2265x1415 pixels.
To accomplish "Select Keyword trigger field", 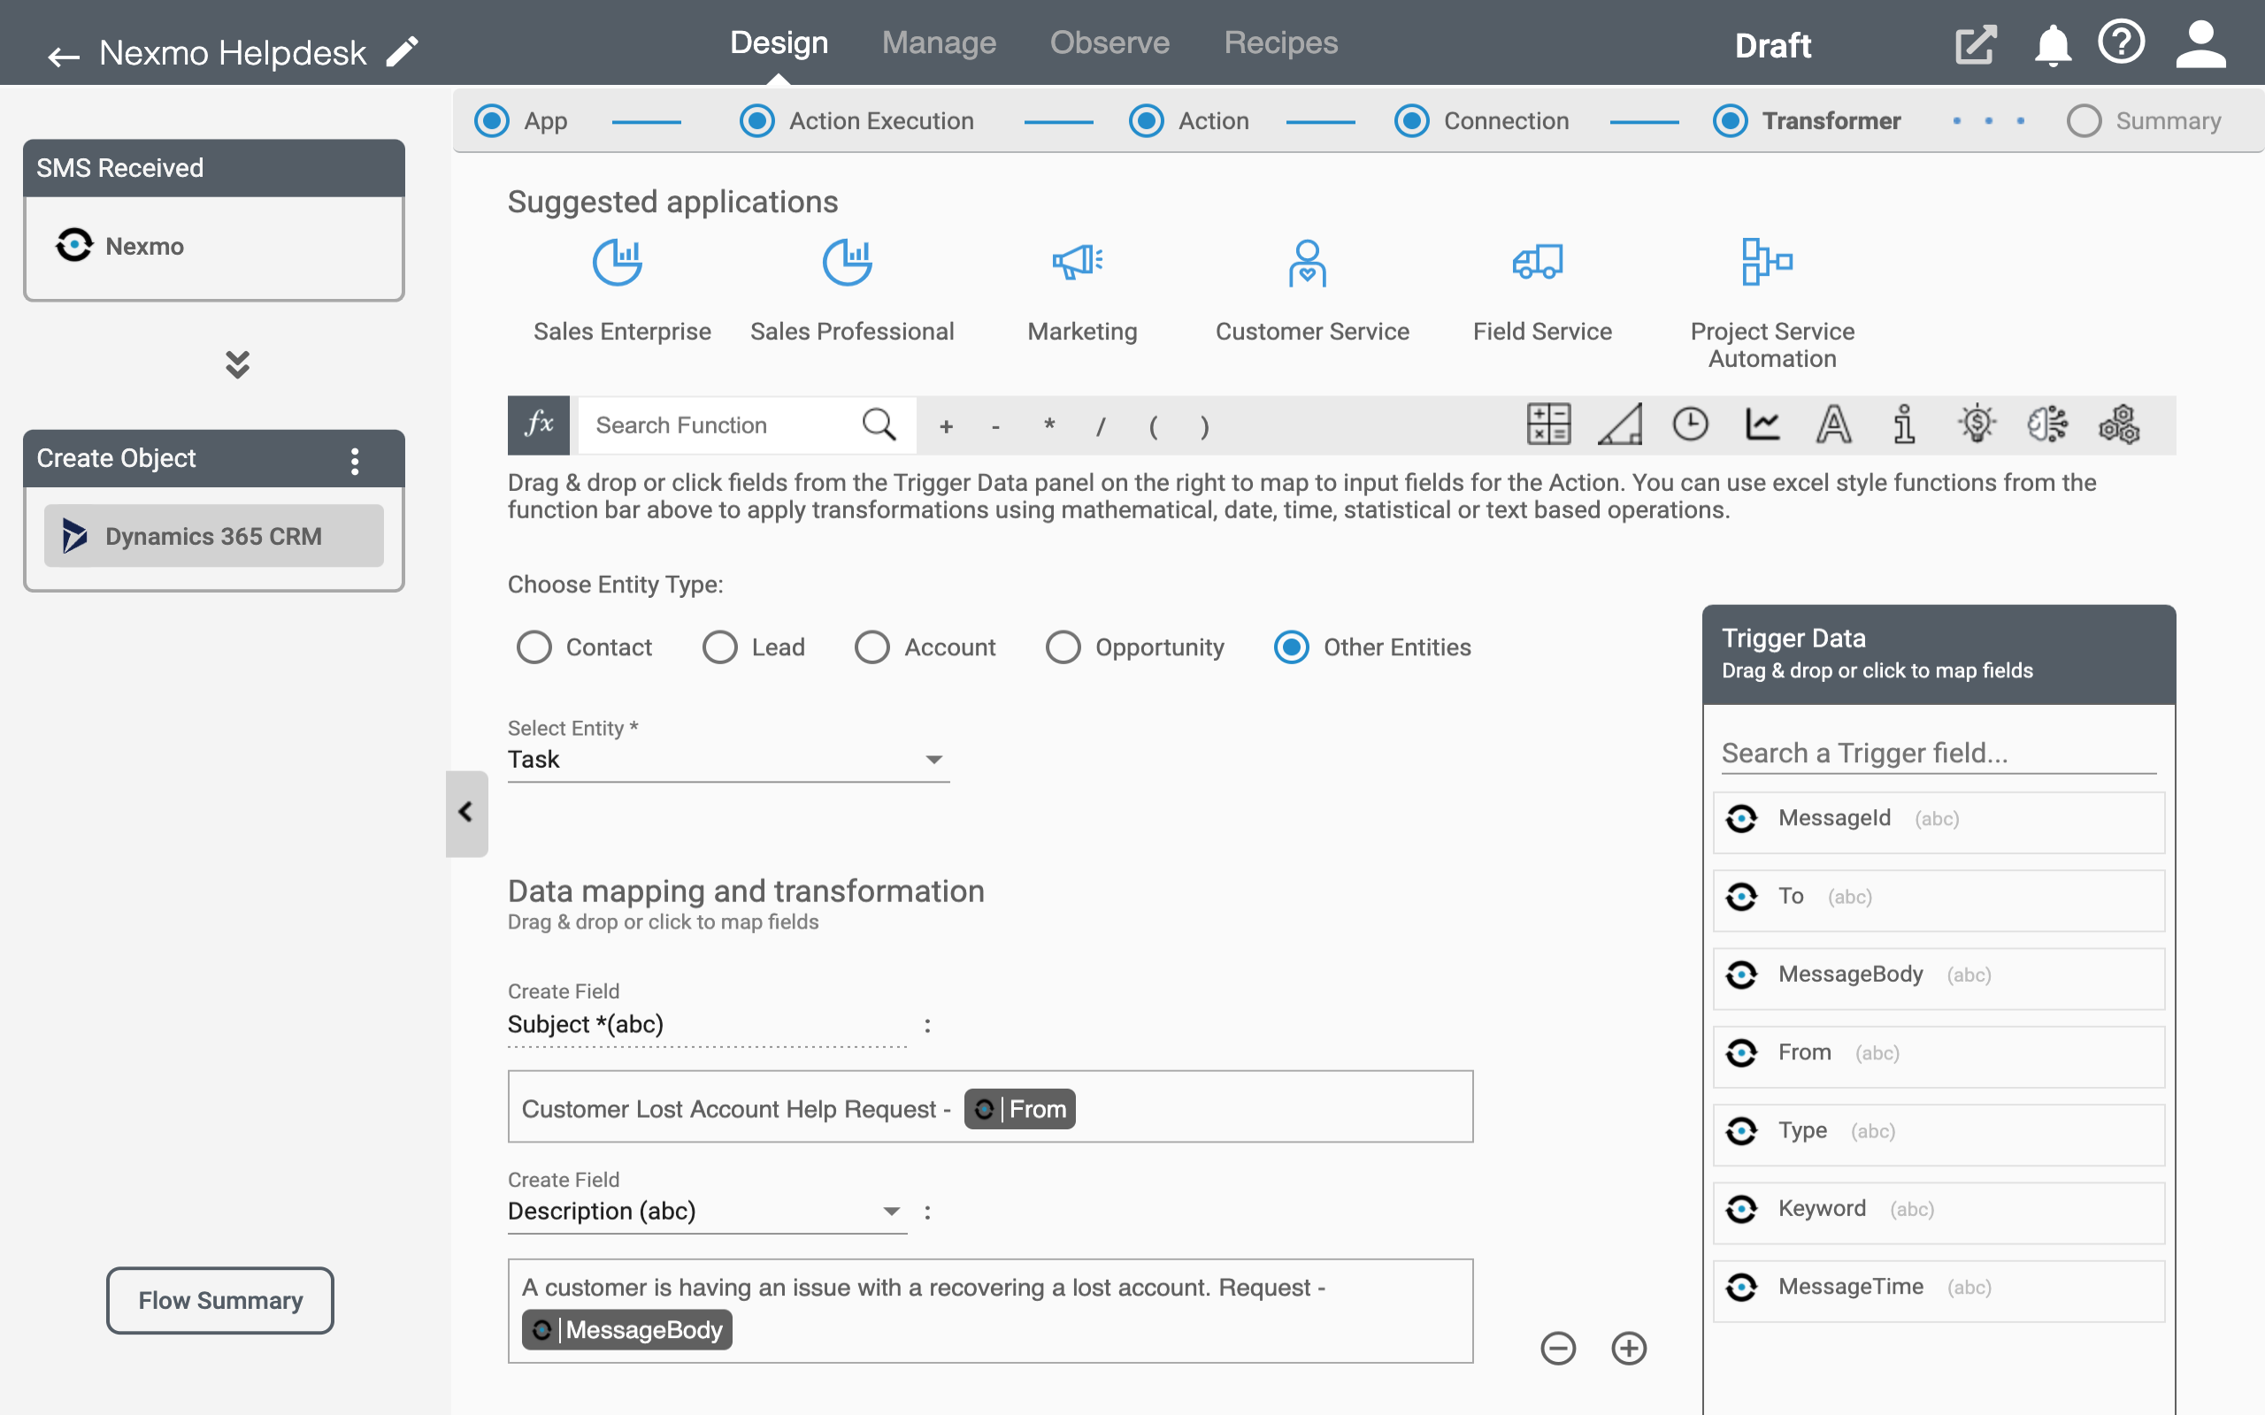I will pyautogui.click(x=1939, y=1211).
